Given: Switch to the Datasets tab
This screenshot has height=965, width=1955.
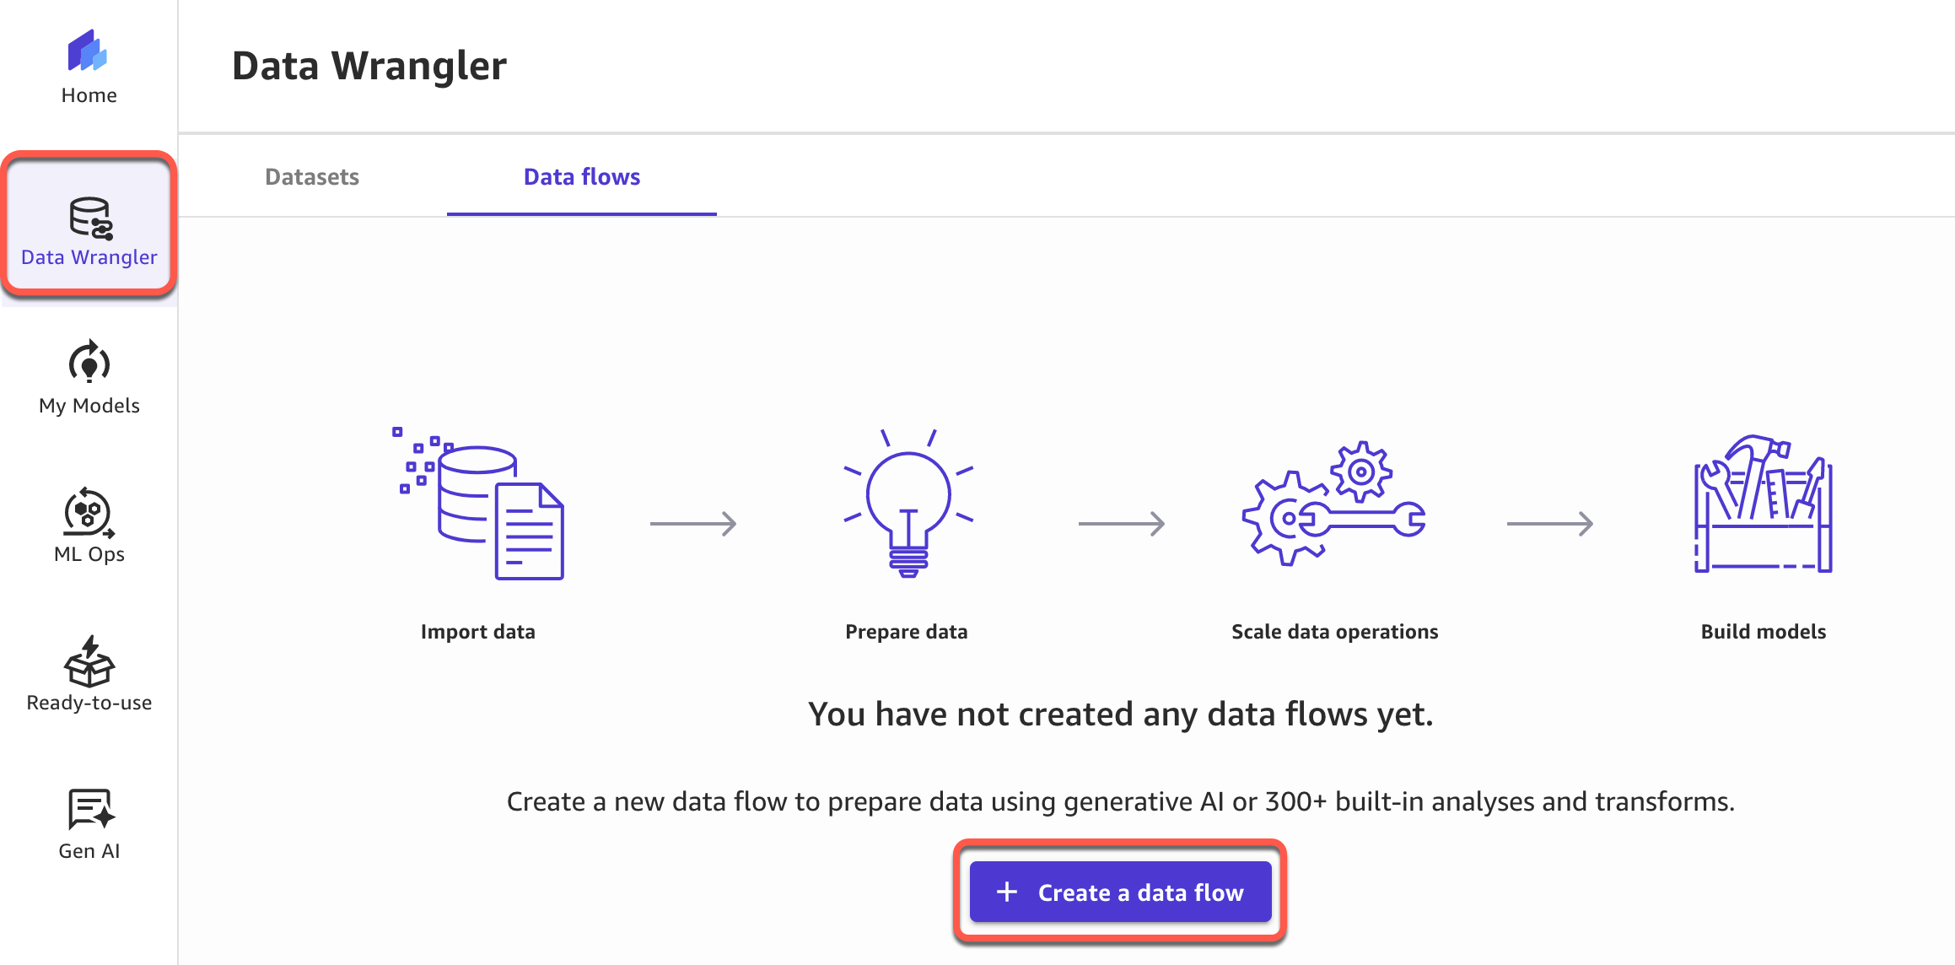Looking at the screenshot, I should pyautogui.click(x=312, y=177).
